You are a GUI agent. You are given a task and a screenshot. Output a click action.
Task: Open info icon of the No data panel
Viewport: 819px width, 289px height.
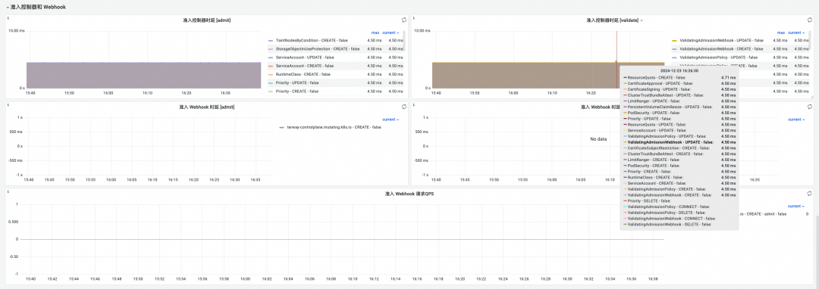pos(414,104)
